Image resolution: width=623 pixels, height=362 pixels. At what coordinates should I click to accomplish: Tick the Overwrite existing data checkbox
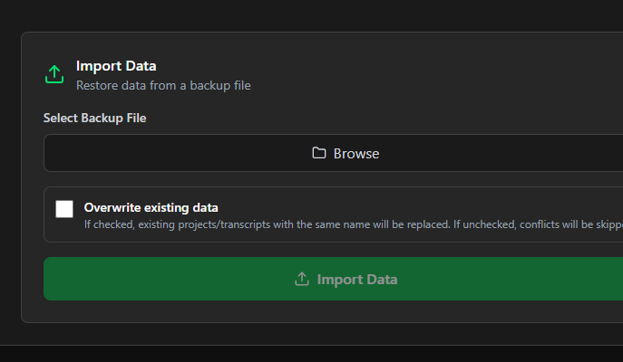64,209
